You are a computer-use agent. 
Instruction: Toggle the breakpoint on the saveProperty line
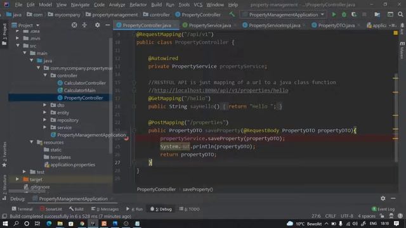point(126,139)
